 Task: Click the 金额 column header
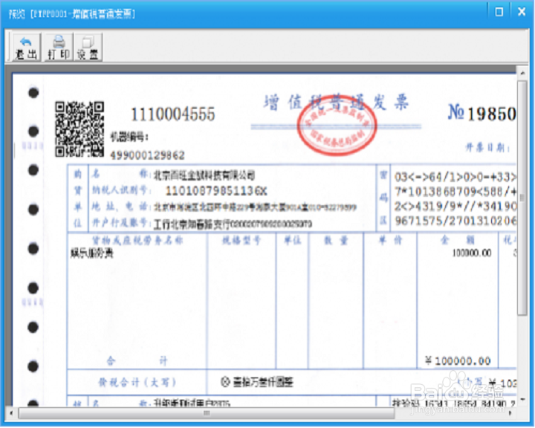pos(458,240)
